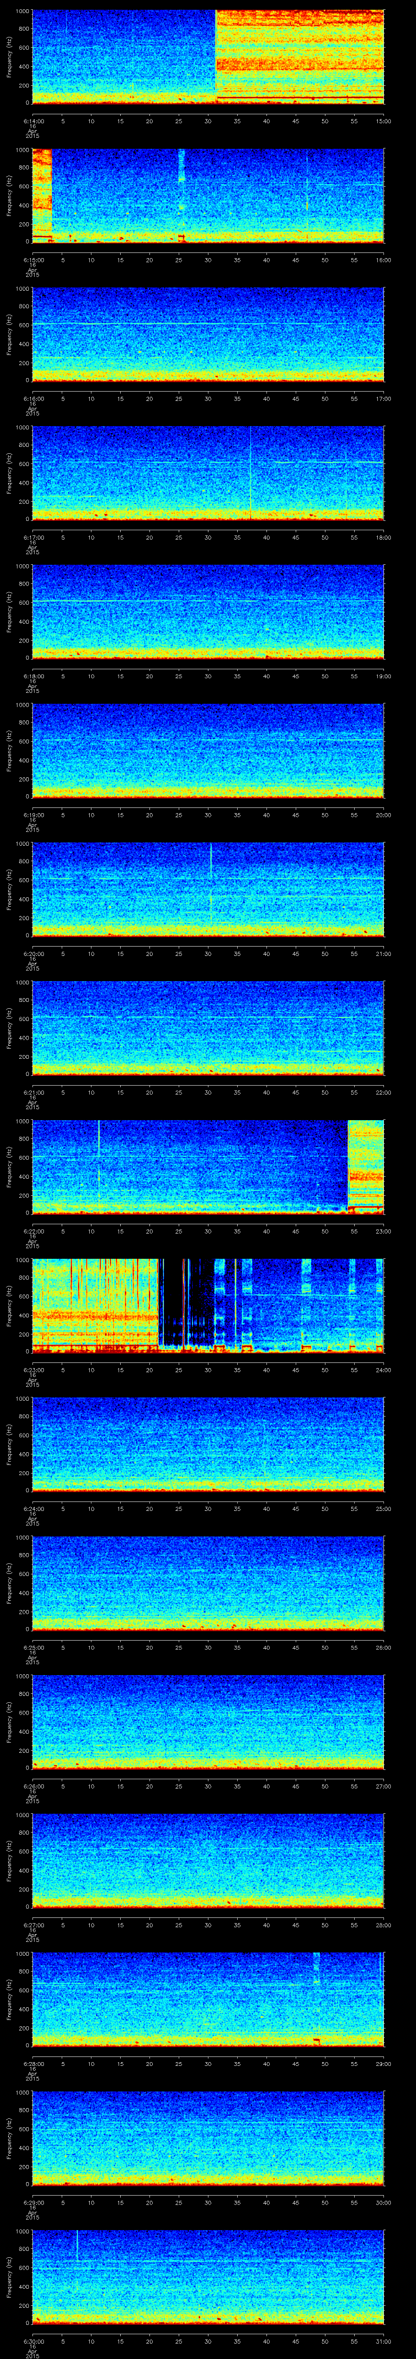
Task: Select the spectrogram panel starting at 6:18:00
Action: pyautogui.click(x=208, y=612)
